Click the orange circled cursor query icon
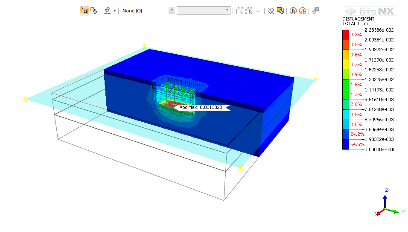408x232 pixels. click(x=293, y=11)
